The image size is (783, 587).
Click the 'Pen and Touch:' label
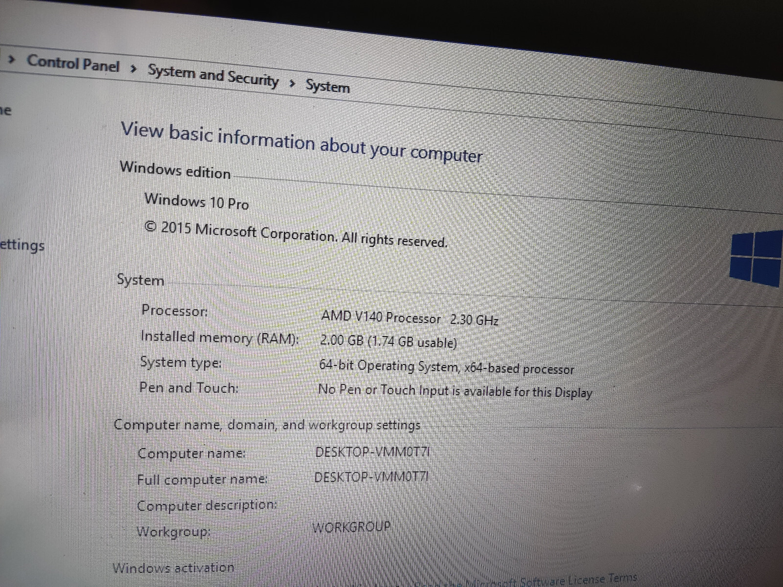pyautogui.click(x=189, y=388)
